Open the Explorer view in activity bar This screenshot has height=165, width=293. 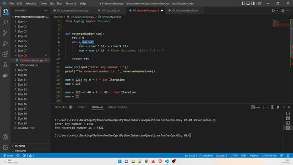coord(5,12)
